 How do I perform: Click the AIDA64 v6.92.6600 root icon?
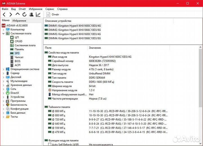click(x=3, y=25)
